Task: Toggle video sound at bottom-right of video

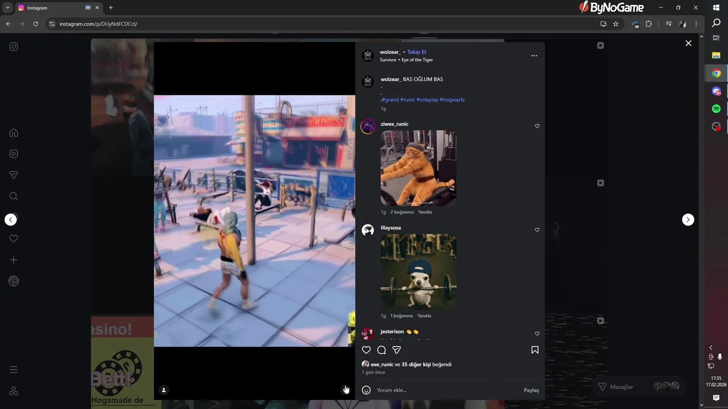Action: [x=345, y=390]
